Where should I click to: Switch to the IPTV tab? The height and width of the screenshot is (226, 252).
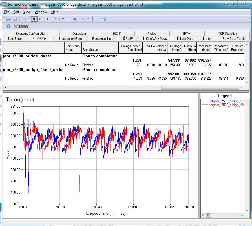[x=187, y=34]
